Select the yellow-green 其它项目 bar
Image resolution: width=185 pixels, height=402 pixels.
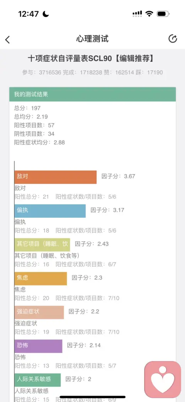point(42,244)
